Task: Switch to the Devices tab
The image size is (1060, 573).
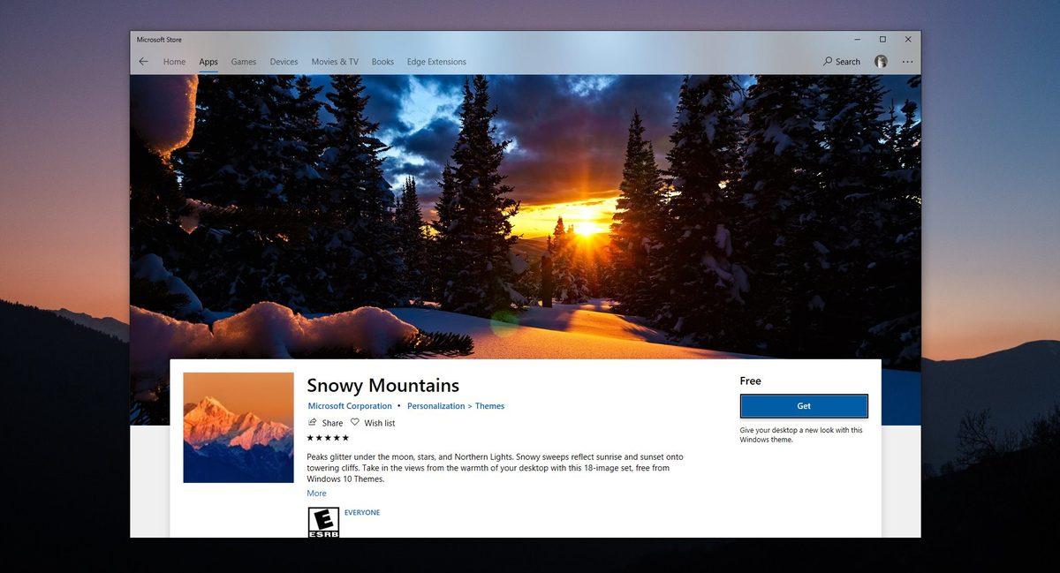Action: (284, 61)
